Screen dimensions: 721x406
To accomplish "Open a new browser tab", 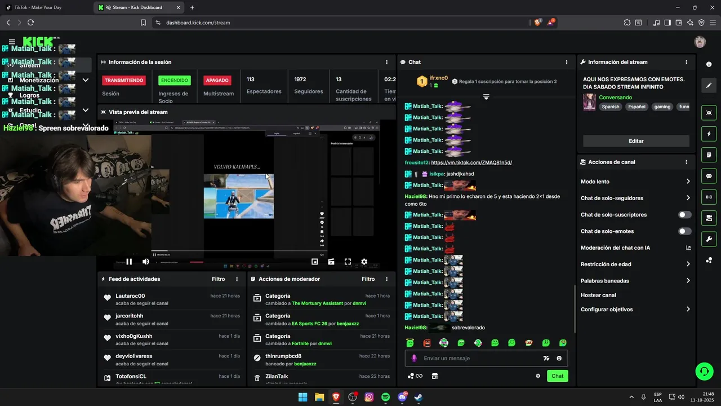I will [x=192, y=7].
